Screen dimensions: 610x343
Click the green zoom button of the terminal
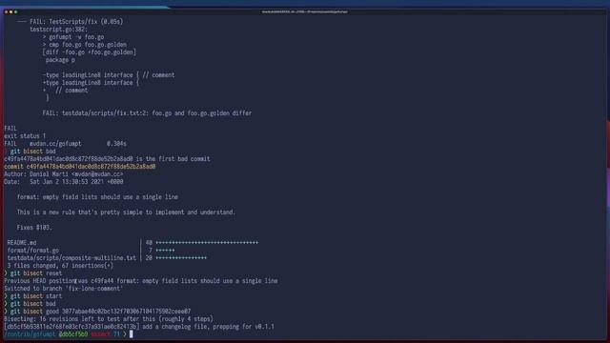coord(15,12)
